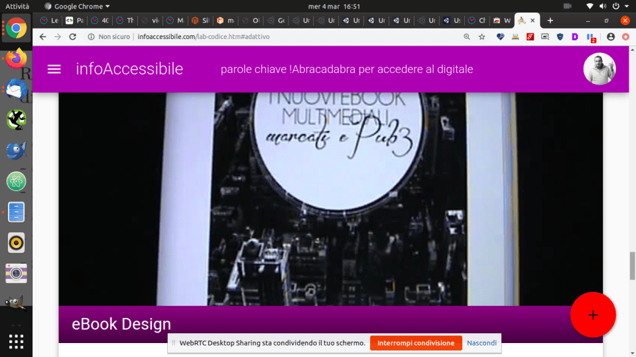Open a new browser tab
The height and width of the screenshot is (357, 636).
point(550,21)
